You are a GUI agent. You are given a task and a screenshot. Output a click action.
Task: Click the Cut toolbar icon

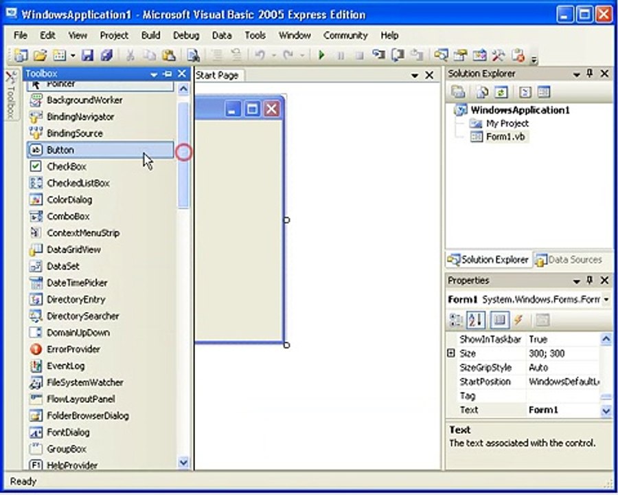pos(130,55)
